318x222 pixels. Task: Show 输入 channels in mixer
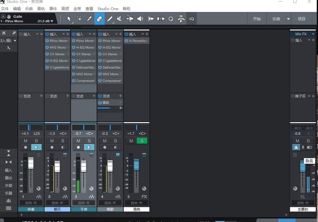click(x=9, y=170)
